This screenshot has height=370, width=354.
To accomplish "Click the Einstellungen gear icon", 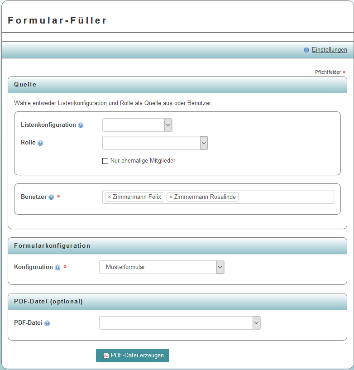I will tap(306, 50).
